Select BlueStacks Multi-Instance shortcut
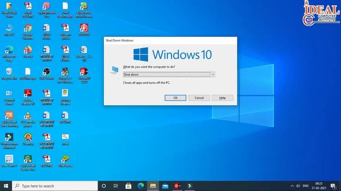The image size is (341, 191). pos(84,10)
